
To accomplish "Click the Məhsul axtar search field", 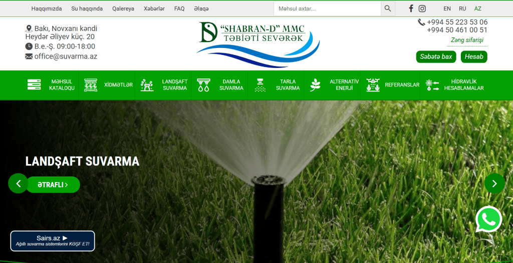I will tap(327, 8).
